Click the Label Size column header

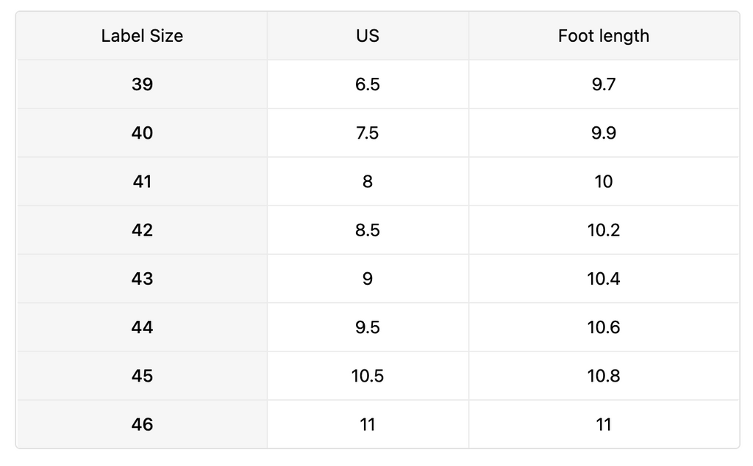[142, 35]
